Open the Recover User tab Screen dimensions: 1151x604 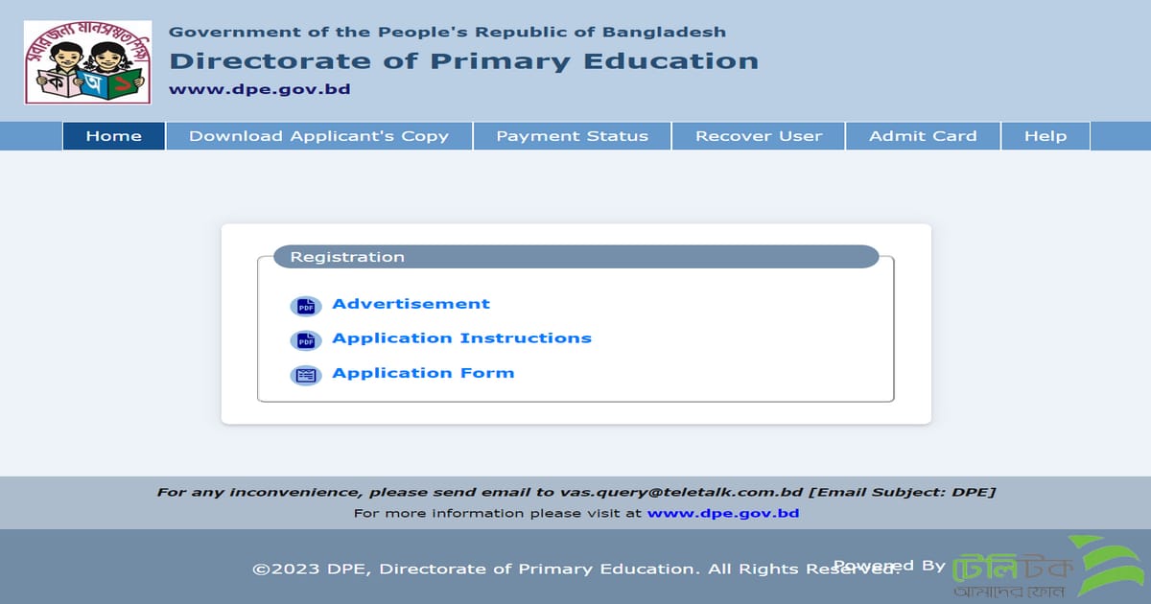pos(759,136)
